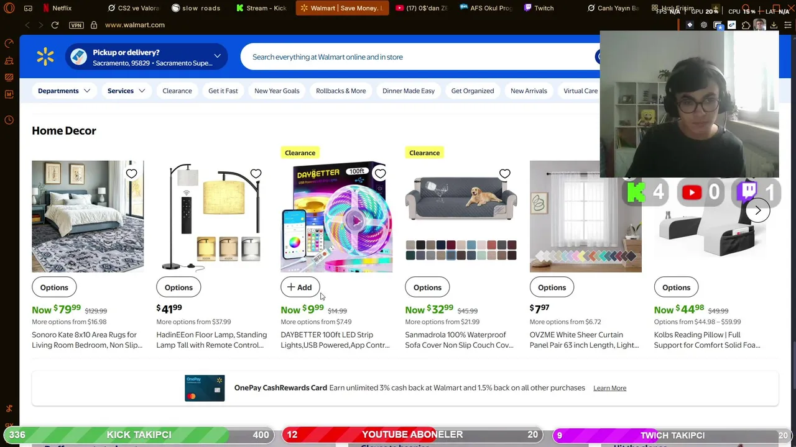
Task: Favorite the Sanmadrola sofa cover with heart
Action: click(504, 174)
